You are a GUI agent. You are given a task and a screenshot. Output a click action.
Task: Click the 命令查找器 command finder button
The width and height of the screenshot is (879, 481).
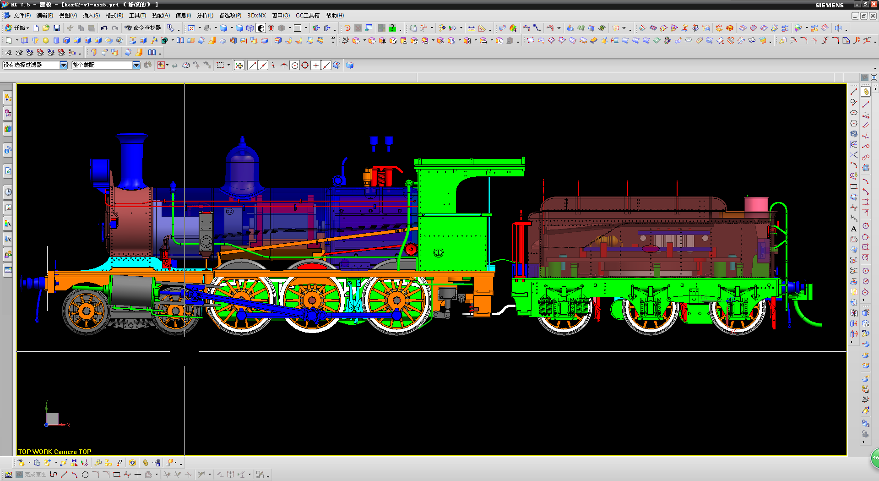[143, 28]
